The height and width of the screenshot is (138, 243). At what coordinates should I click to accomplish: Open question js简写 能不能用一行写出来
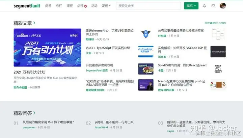point(114,122)
